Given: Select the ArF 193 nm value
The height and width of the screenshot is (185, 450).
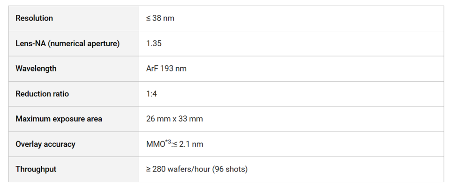Looking at the screenshot, I should coord(166,69).
